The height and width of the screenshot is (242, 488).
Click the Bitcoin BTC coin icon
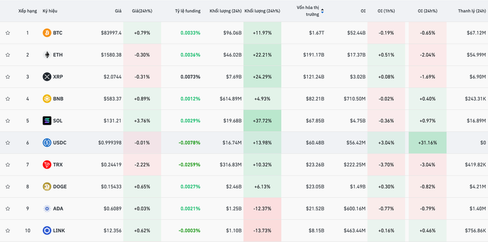(x=47, y=33)
